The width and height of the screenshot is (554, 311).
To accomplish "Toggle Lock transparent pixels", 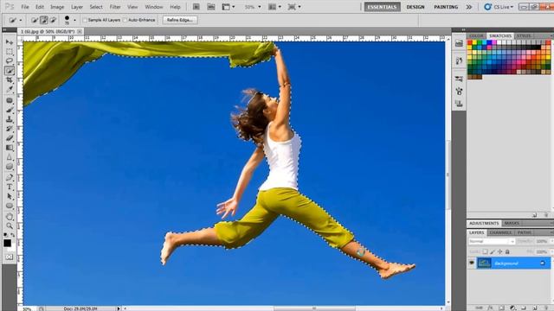I will click(485, 251).
